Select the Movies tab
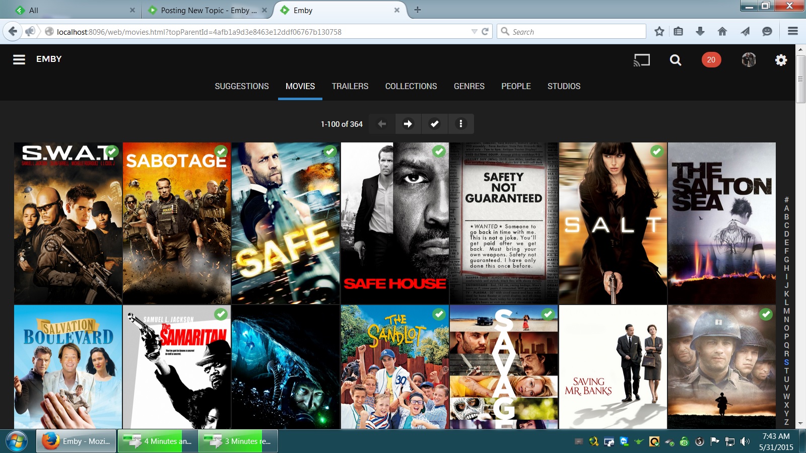The image size is (806, 453). click(x=300, y=87)
